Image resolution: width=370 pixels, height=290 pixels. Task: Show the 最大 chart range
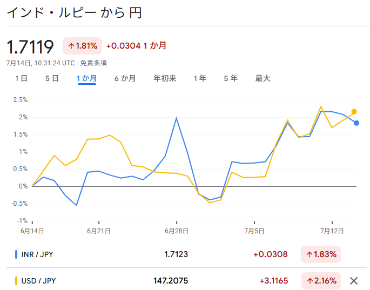pos(263,78)
